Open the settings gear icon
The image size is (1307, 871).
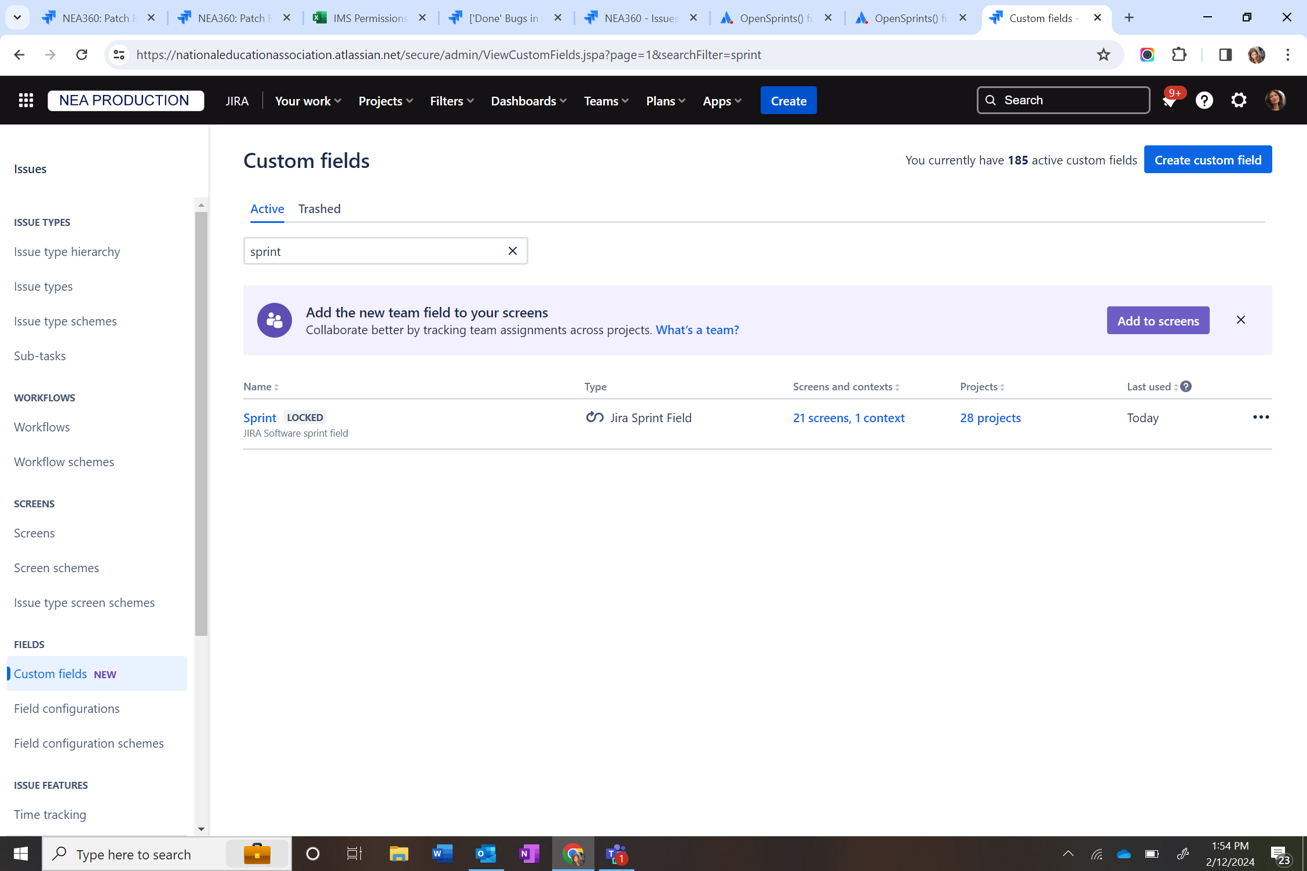pyautogui.click(x=1239, y=100)
